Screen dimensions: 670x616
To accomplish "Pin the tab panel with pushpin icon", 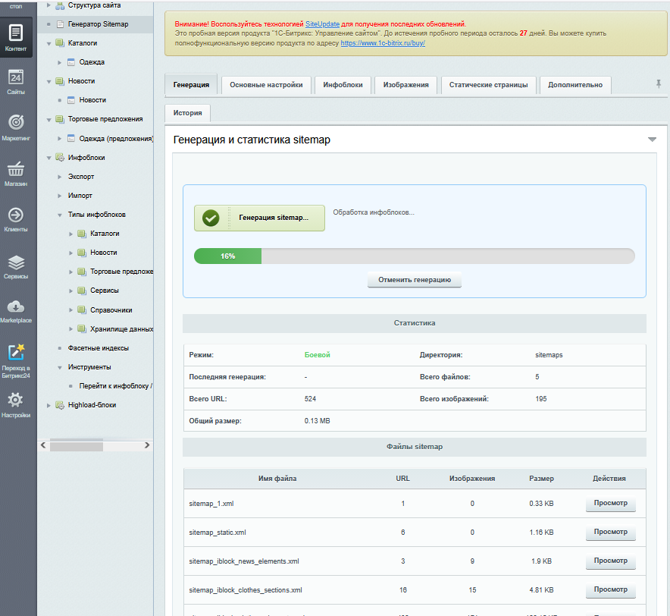I will [658, 84].
